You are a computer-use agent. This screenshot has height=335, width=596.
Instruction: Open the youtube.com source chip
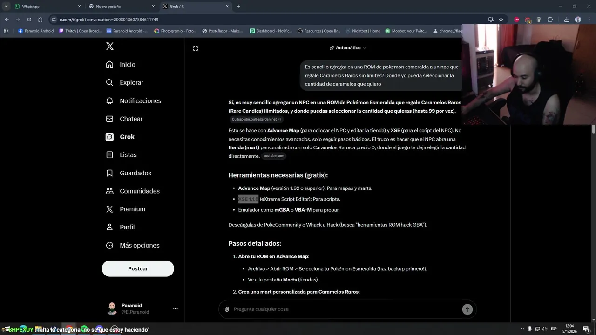(273, 156)
